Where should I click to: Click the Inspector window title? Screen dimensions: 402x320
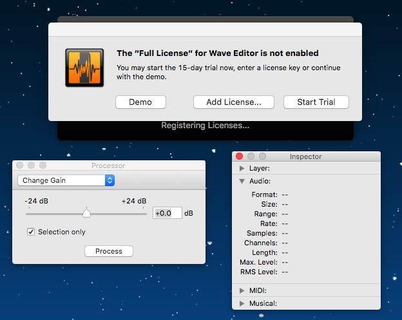(x=305, y=156)
